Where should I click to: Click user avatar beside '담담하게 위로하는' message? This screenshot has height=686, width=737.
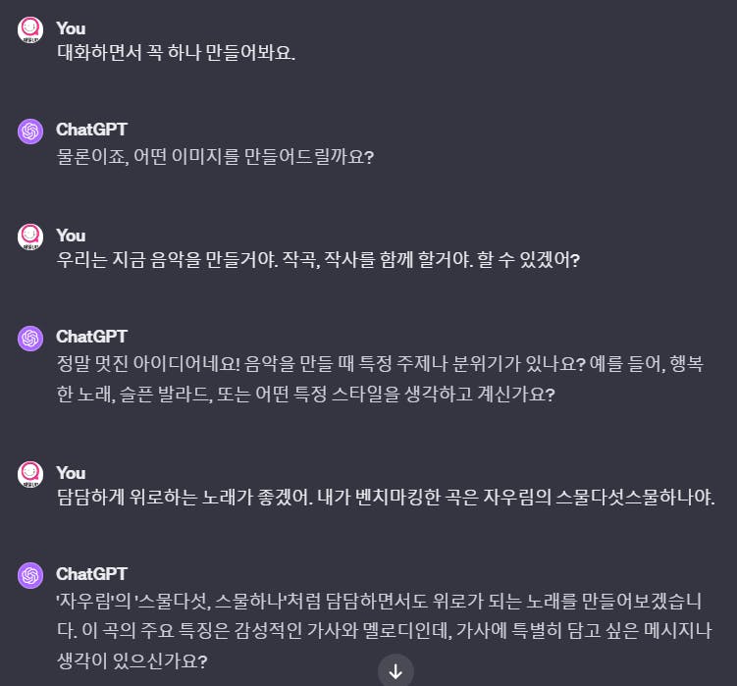tap(30, 474)
